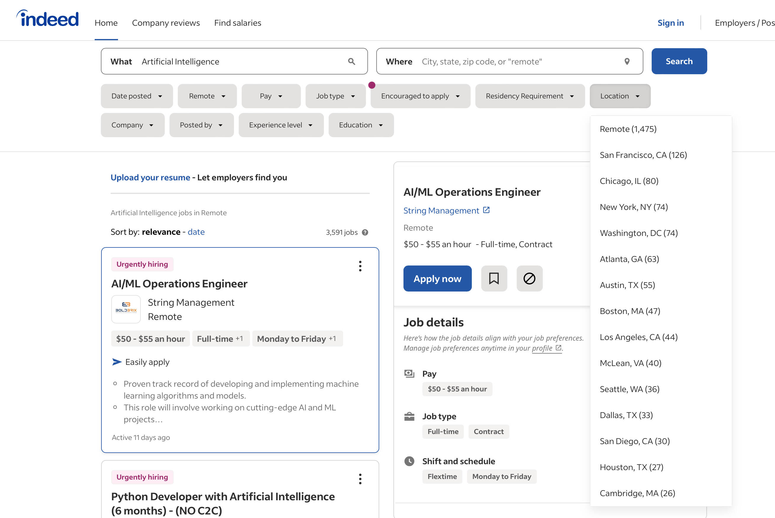The height and width of the screenshot is (518, 775).
Task: Click the Easily apply arrow icon
Action: pos(117,362)
